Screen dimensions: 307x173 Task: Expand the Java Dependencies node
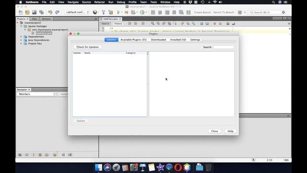(x=21, y=40)
